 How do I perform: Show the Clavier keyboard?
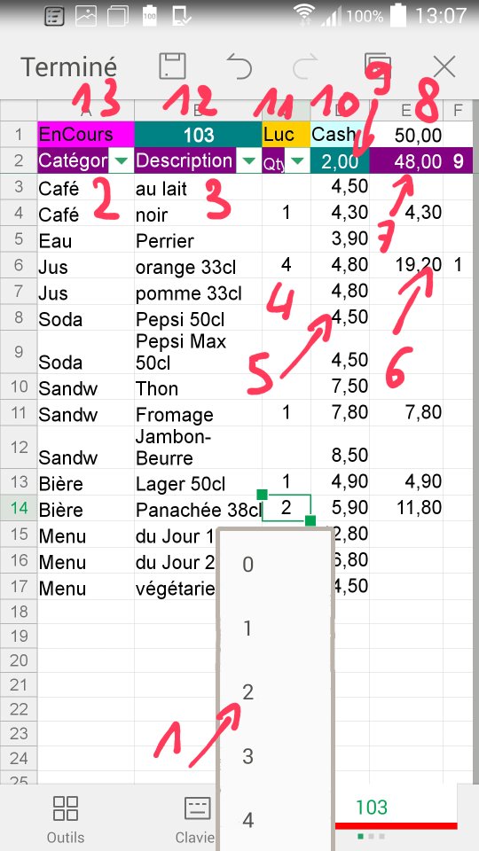[x=197, y=817]
